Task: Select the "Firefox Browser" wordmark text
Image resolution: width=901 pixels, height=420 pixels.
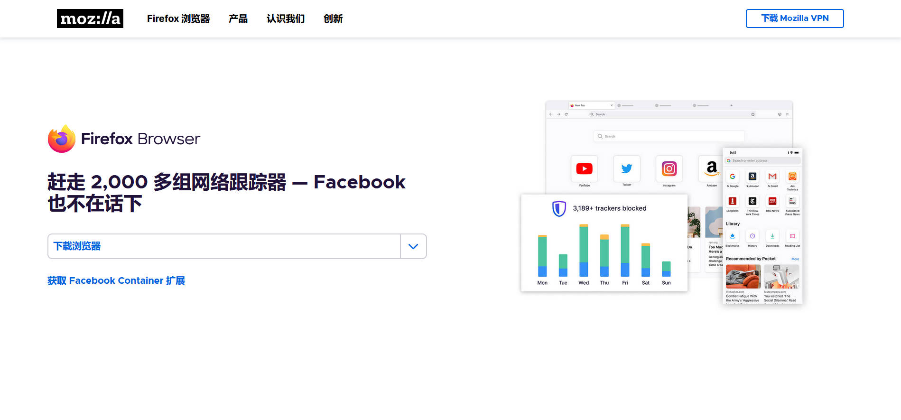Action: 140,139
